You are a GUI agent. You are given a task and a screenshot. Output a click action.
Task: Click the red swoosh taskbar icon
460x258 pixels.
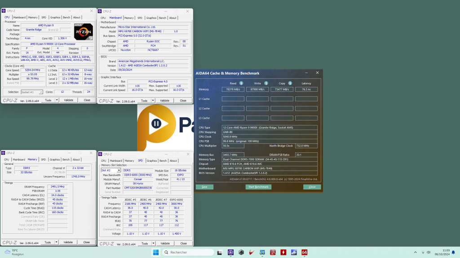point(251,252)
